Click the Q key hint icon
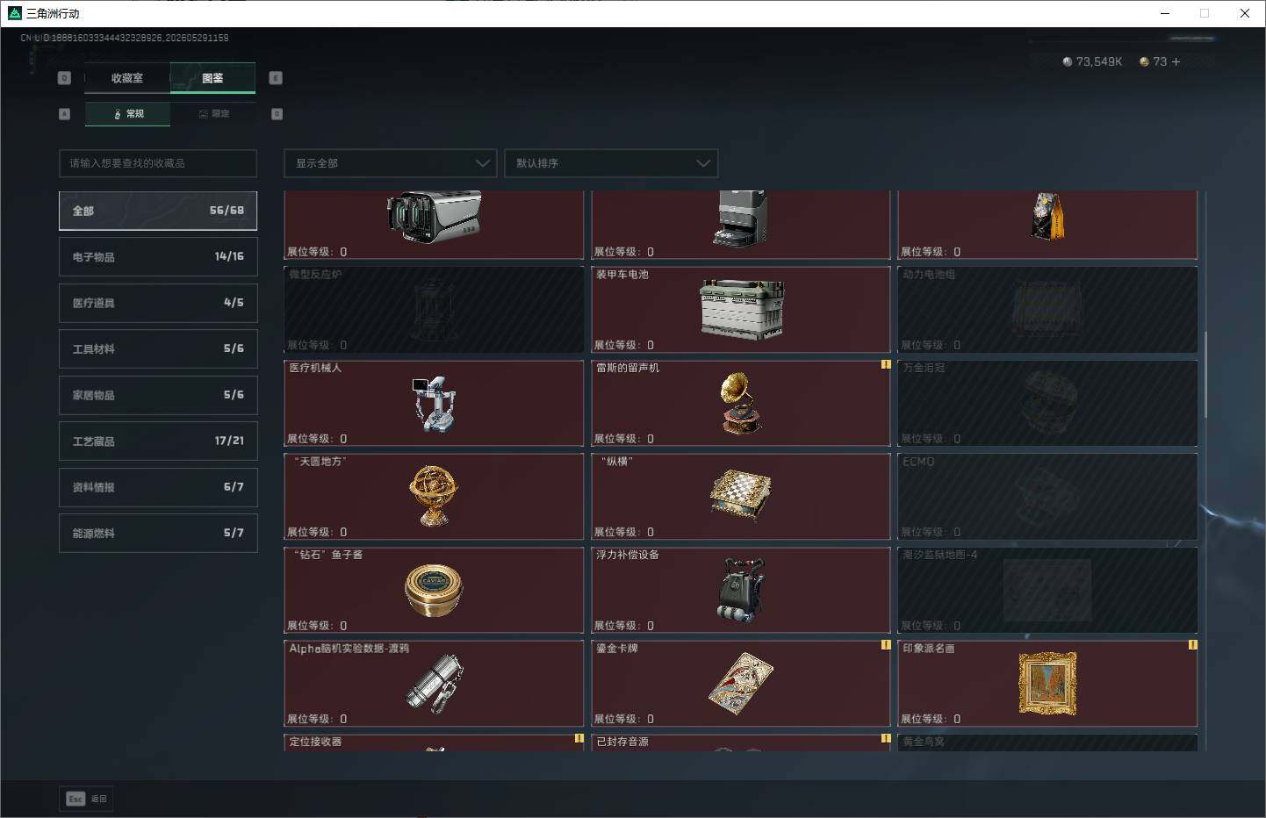 point(64,78)
